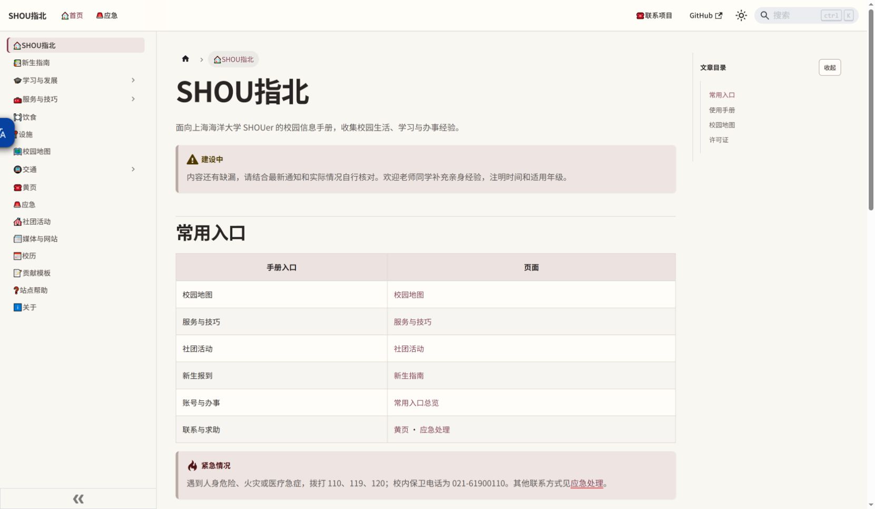Viewport: 875px width, 509px height.
Task: Jump to 校园地图 in table of contents
Action: (722, 125)
